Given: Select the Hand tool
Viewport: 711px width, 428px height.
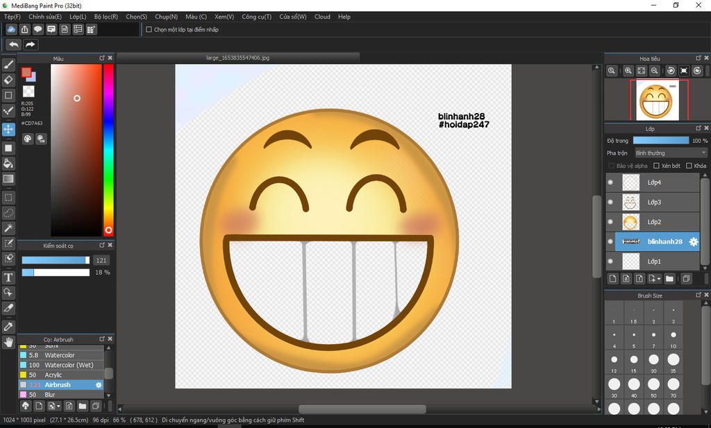Looking at the screenshot, I should pyautogui.click(x=8, y=342).
